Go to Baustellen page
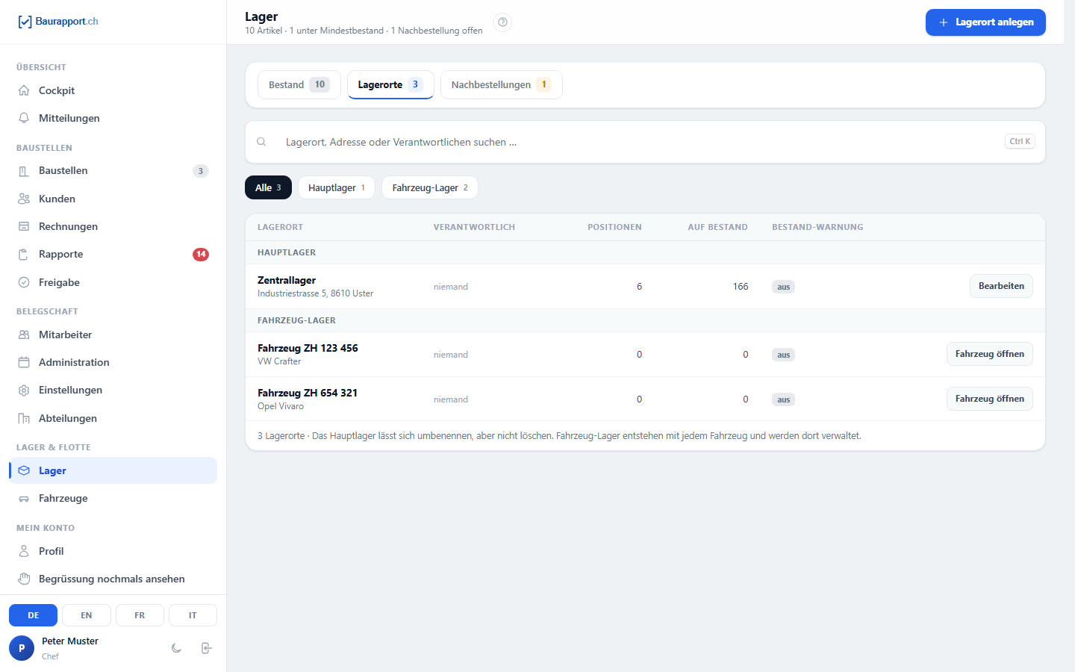 pyautogui.click(x=113, y=171)
